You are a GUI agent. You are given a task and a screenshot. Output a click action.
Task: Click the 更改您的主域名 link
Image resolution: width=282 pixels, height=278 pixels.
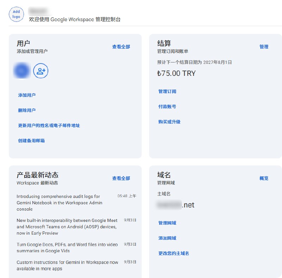click(174, 253)
